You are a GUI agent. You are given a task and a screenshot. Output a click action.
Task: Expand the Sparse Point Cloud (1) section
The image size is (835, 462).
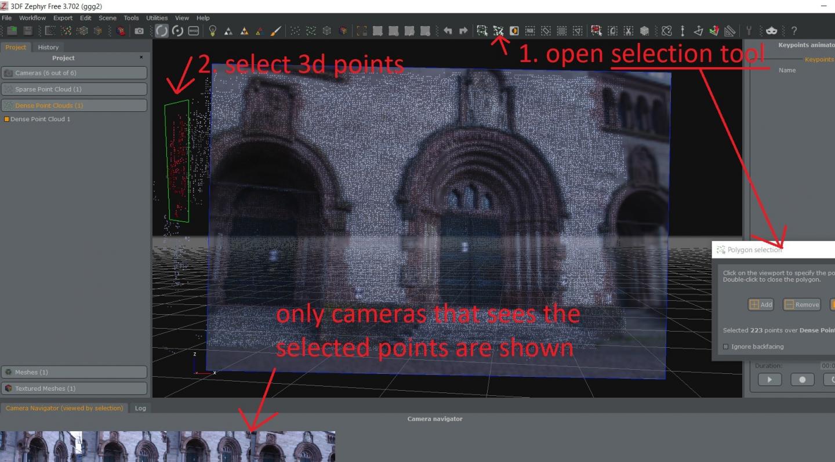click(x=74, y=89)
